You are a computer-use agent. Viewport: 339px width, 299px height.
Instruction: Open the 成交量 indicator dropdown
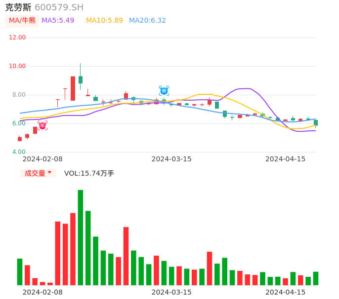click(38, 173)
